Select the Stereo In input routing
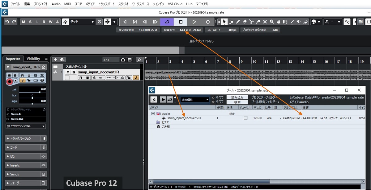This screenshot has width=371, height=190. (26, 114)
